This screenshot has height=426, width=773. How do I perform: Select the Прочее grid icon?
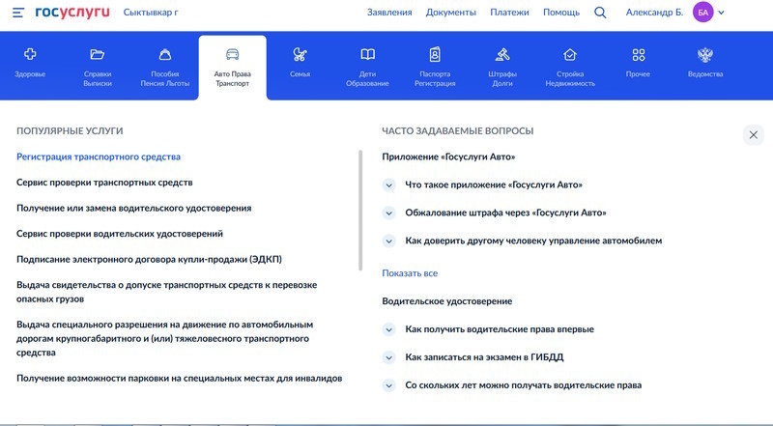click(639, 55)
